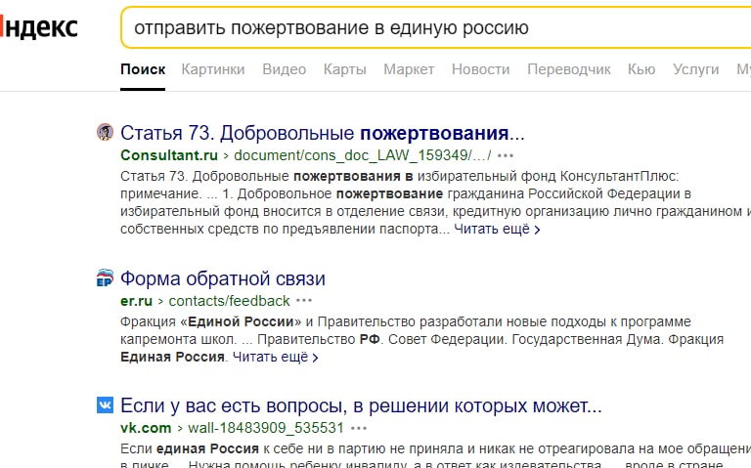Screen dimensions: 751x468
Task: Click the er.ru domain link
Action: pyautogui.click(x=137, y=301)
